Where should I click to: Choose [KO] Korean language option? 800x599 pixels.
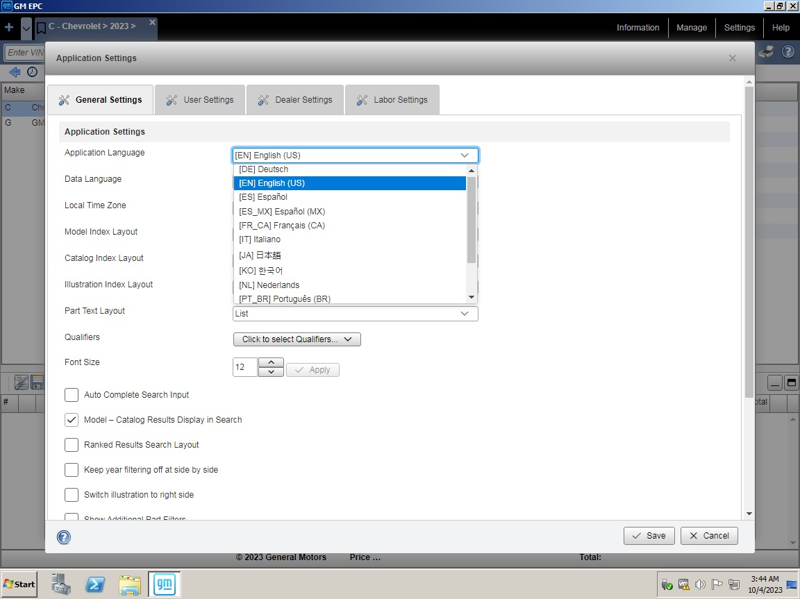350,270
